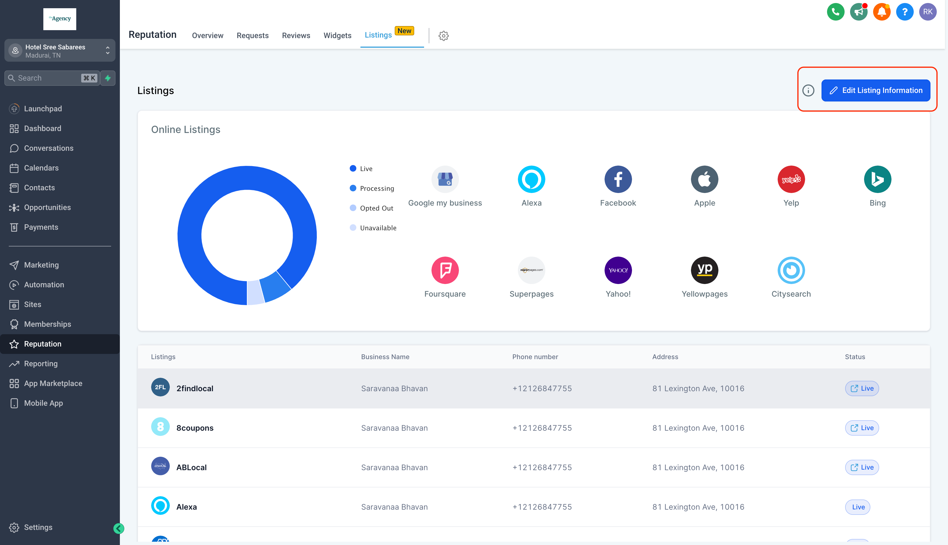Switch to the Overview tab

click(x=207, y=36)
